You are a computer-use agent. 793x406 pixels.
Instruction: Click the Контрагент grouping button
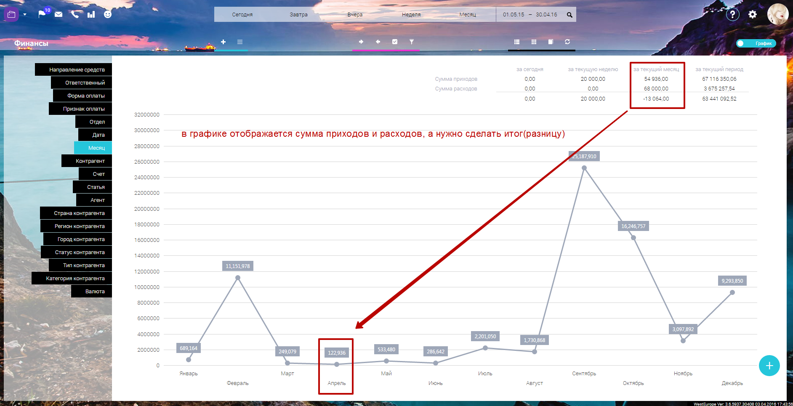point(87,161)
